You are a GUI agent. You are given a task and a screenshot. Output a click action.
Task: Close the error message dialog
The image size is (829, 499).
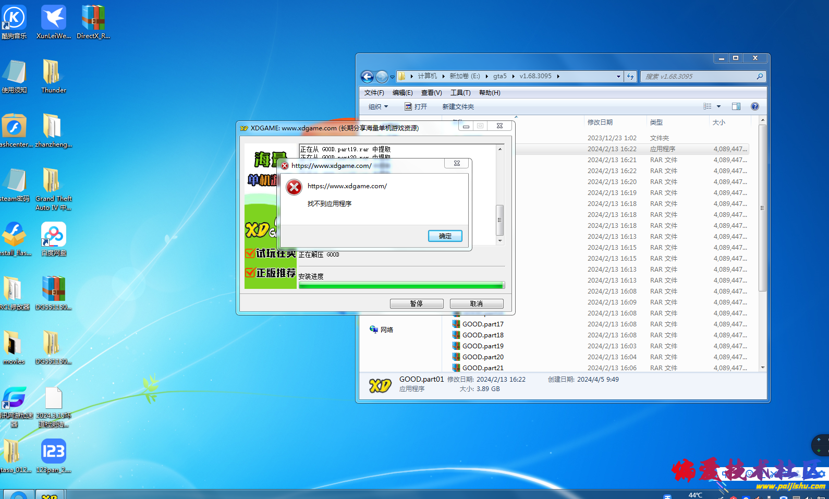[x=457, y=163]
